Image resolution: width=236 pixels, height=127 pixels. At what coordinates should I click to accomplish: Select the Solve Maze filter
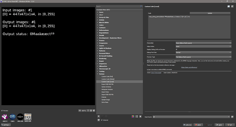click(x=105, y=102)
